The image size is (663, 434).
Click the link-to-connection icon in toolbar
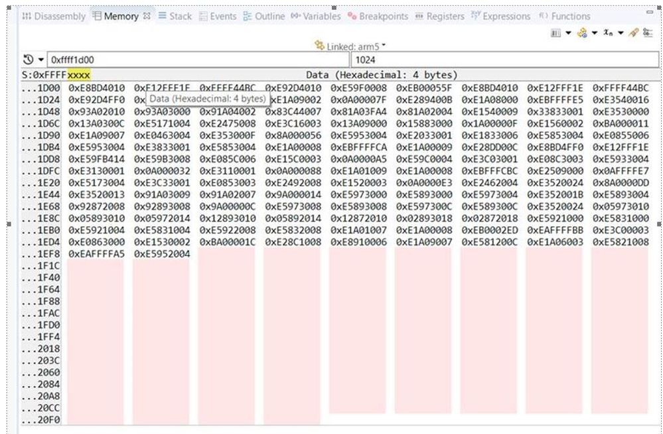(x=582, y=33)
